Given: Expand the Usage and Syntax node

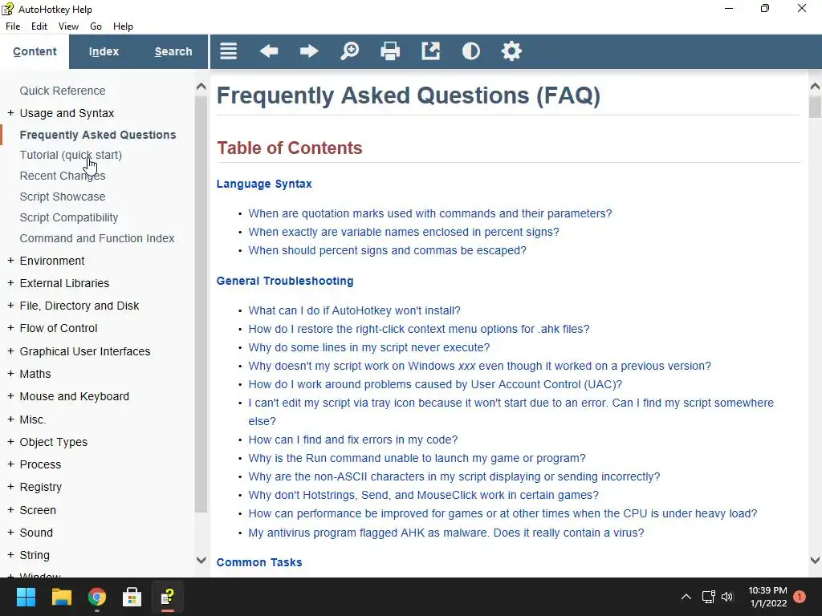Looking at the screenshot, I should tap(10, 113).
